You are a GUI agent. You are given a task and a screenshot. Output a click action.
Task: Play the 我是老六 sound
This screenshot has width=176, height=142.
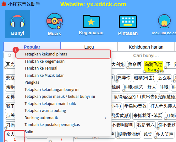coord(146,125)
